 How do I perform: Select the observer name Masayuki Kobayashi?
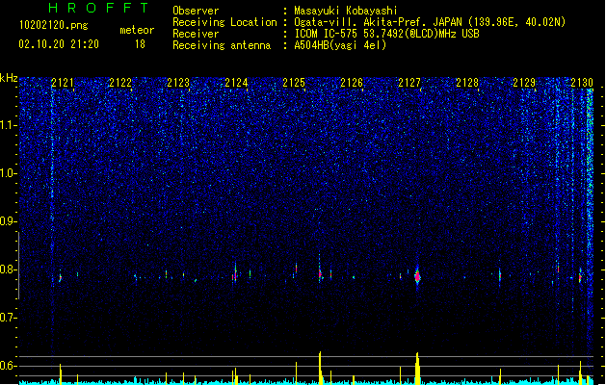[346, 11]
